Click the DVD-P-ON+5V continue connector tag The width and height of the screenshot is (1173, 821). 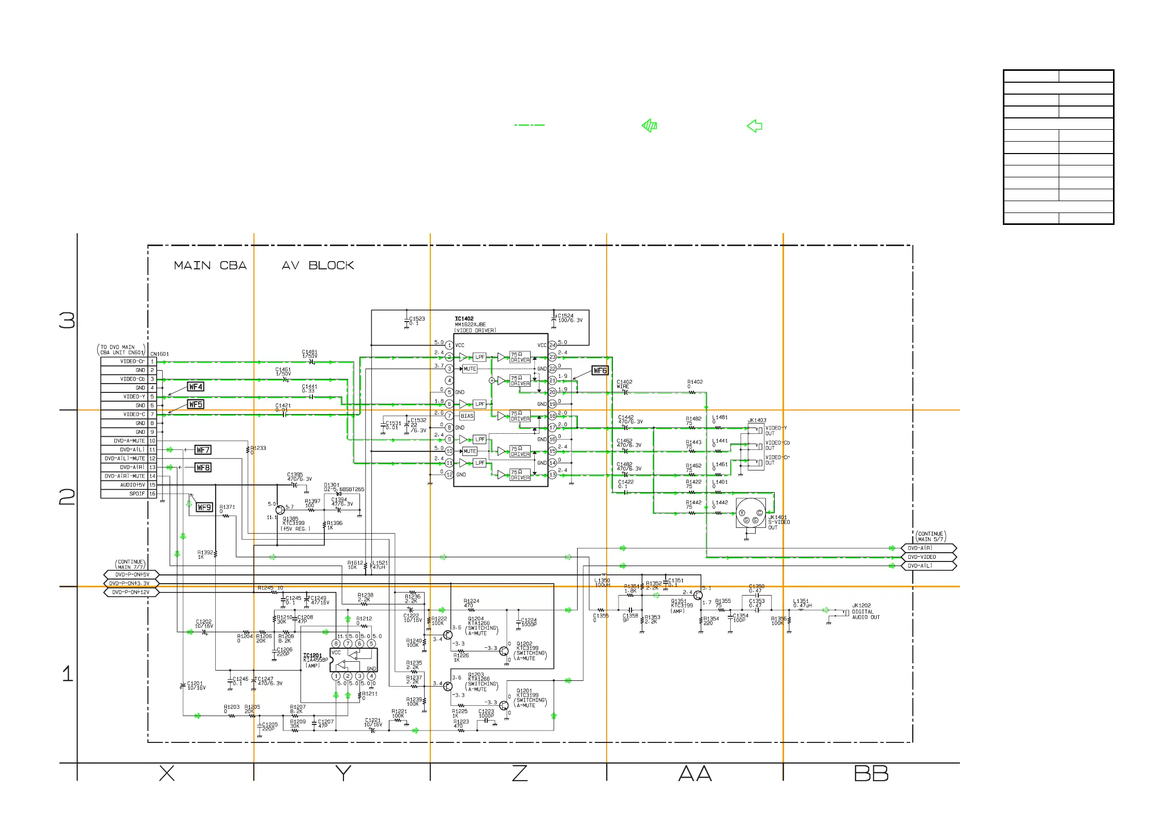(131, 574)
